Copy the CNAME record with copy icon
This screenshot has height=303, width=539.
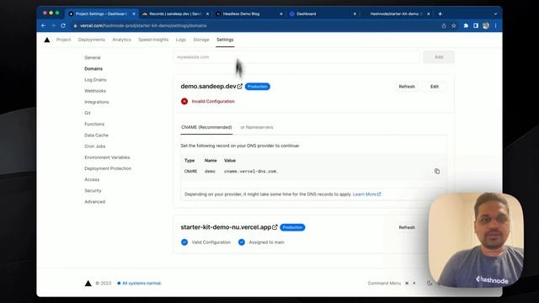tap(437, 171)
